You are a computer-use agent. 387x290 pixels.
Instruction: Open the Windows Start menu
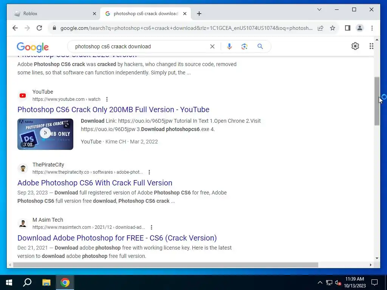pyautogui.click(x=9, y=282)
